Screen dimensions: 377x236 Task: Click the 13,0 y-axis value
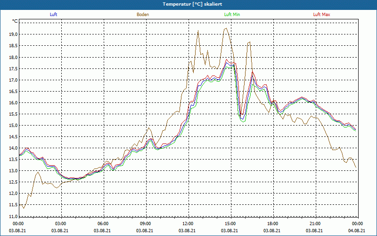pos(14,171)
